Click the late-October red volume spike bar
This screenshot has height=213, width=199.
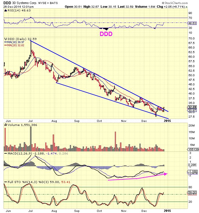(x=115, y=141)
